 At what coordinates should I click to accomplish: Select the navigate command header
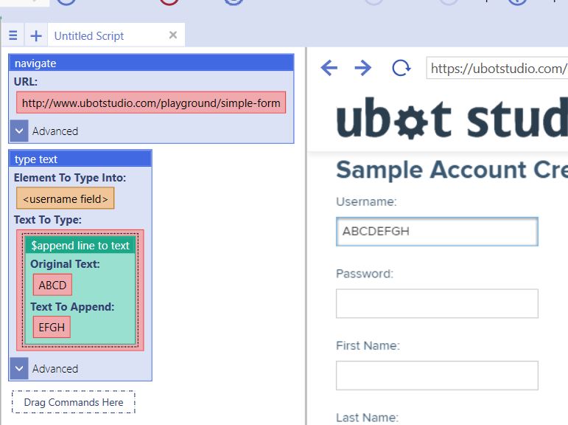point(151,63)
